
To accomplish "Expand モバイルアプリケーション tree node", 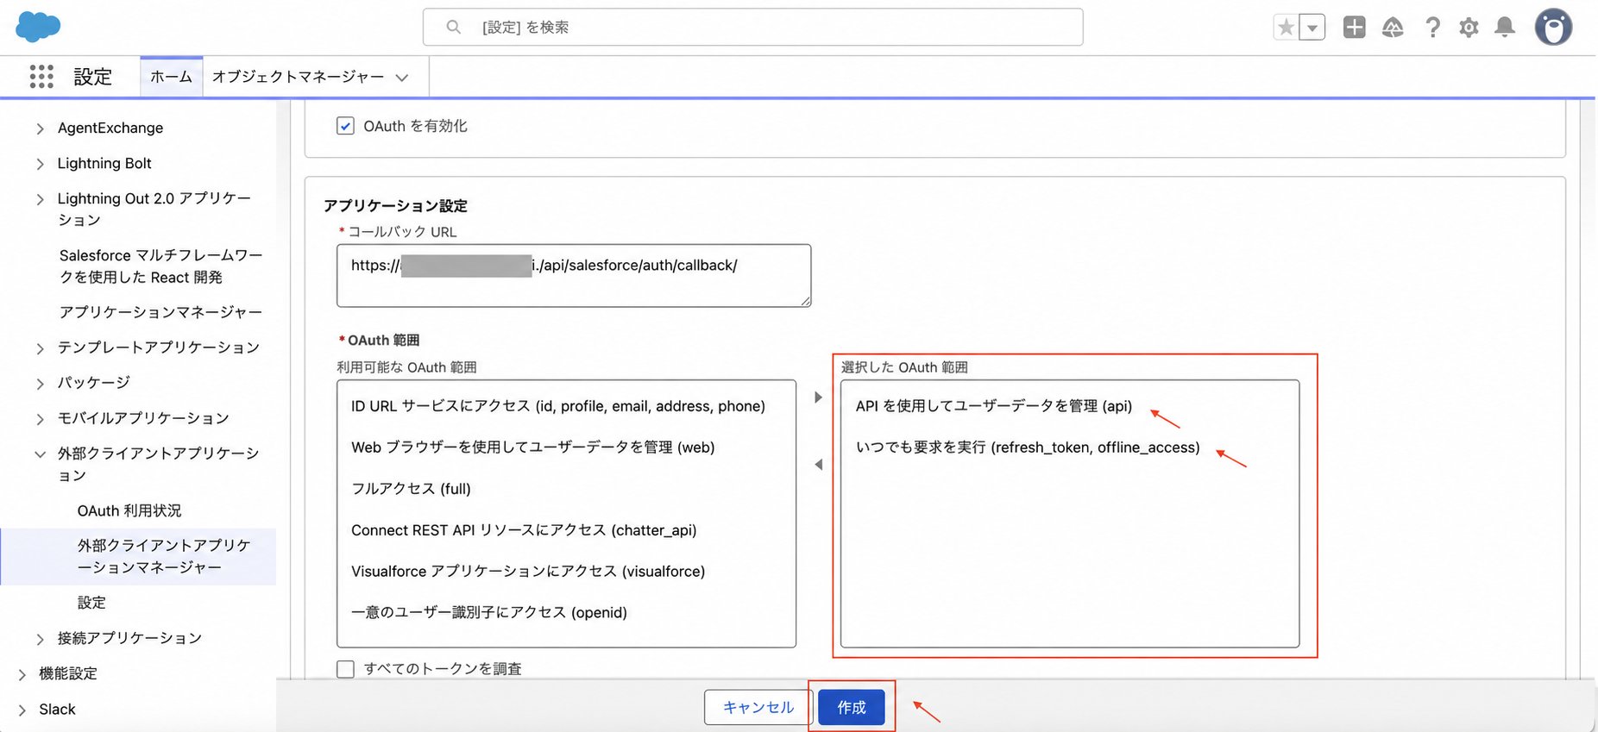I will pos(40,419).
